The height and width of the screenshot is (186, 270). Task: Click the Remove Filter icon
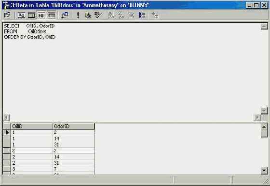pyautogui.click(x=131, y=15)
